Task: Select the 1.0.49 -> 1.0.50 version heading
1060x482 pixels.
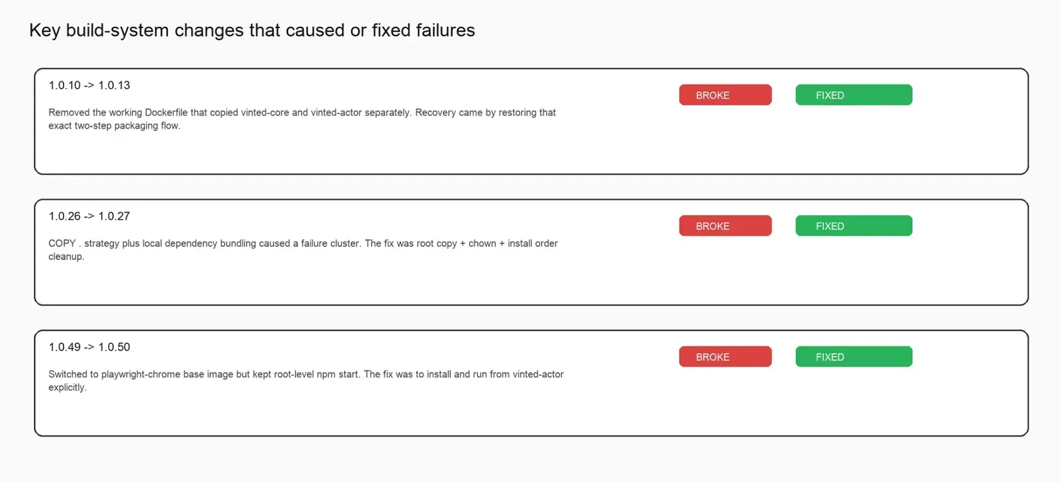Action: tap(89, 347)
